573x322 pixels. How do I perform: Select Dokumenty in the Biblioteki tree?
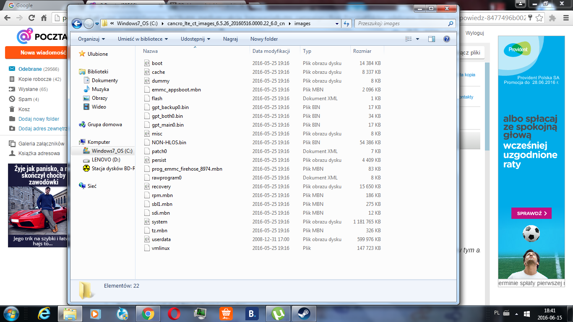click(x=105, y=80)
